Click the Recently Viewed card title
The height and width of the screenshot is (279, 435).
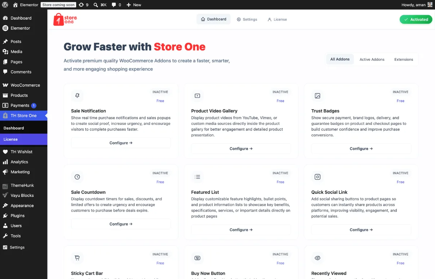coord(329,274)
